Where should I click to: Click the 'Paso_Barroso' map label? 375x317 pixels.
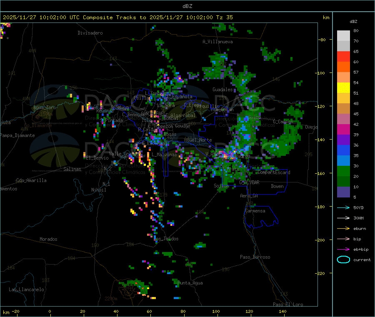coord(255,257)
